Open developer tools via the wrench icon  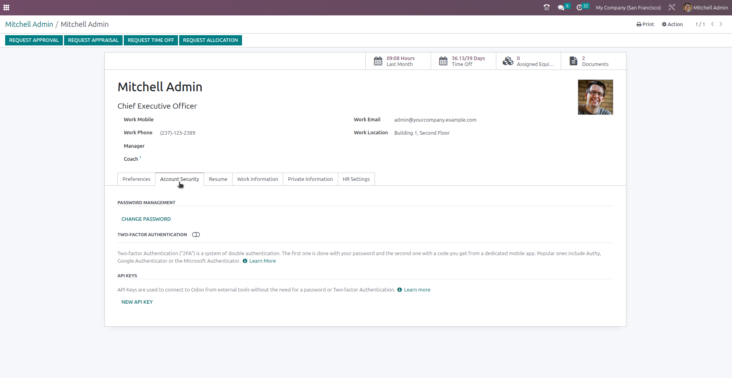click(671, 7)
